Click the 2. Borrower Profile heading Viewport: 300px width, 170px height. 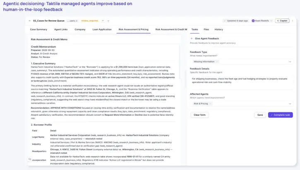click(41, 125)
